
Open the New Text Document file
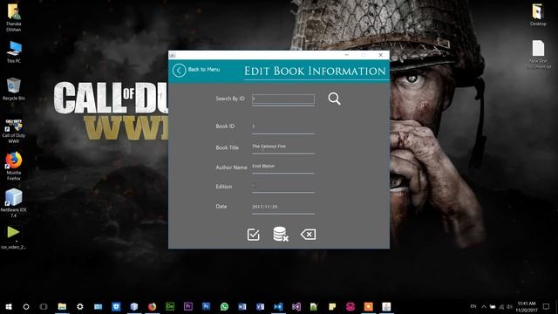pos(538,54)
